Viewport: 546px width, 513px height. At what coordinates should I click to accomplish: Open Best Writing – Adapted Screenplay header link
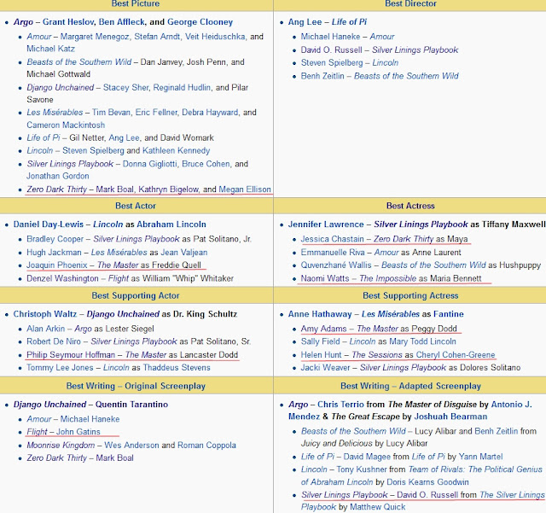click(411, 386)
